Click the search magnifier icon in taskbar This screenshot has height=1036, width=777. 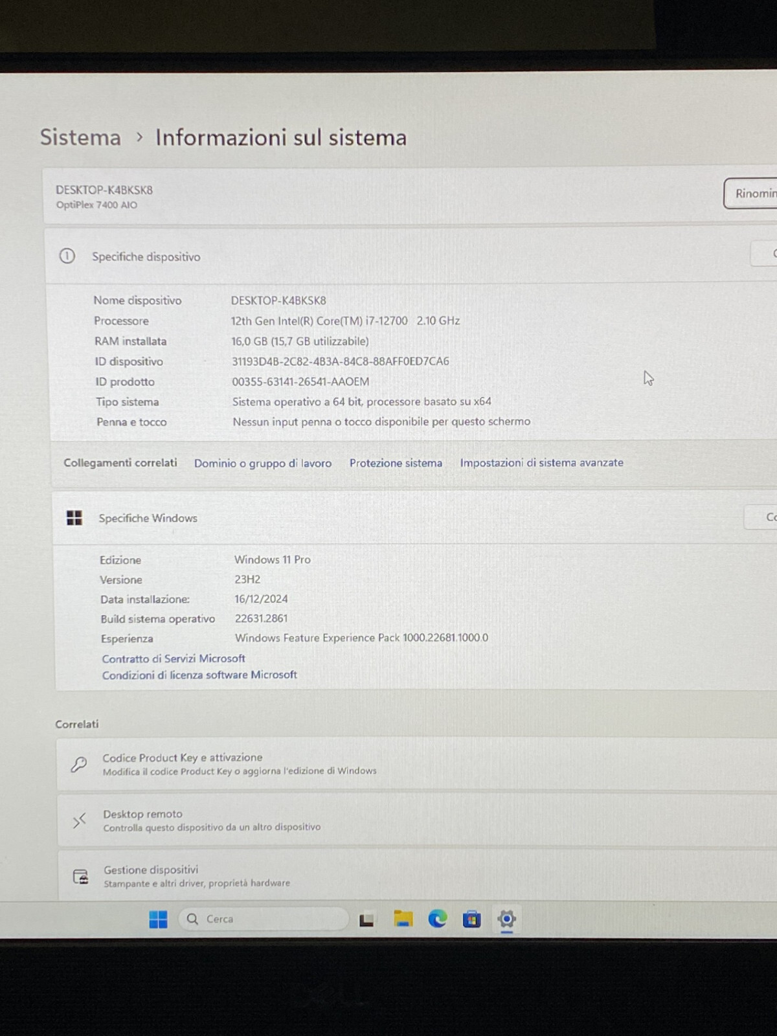pyautogui.click(x=192, y=919)
